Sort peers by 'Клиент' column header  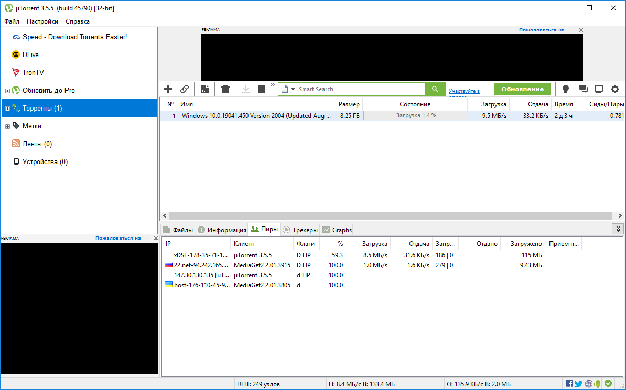[x=262, y=244]
